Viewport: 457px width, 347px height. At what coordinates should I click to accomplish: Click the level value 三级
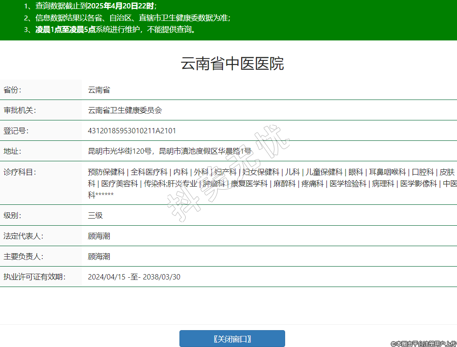pos(95,215)
